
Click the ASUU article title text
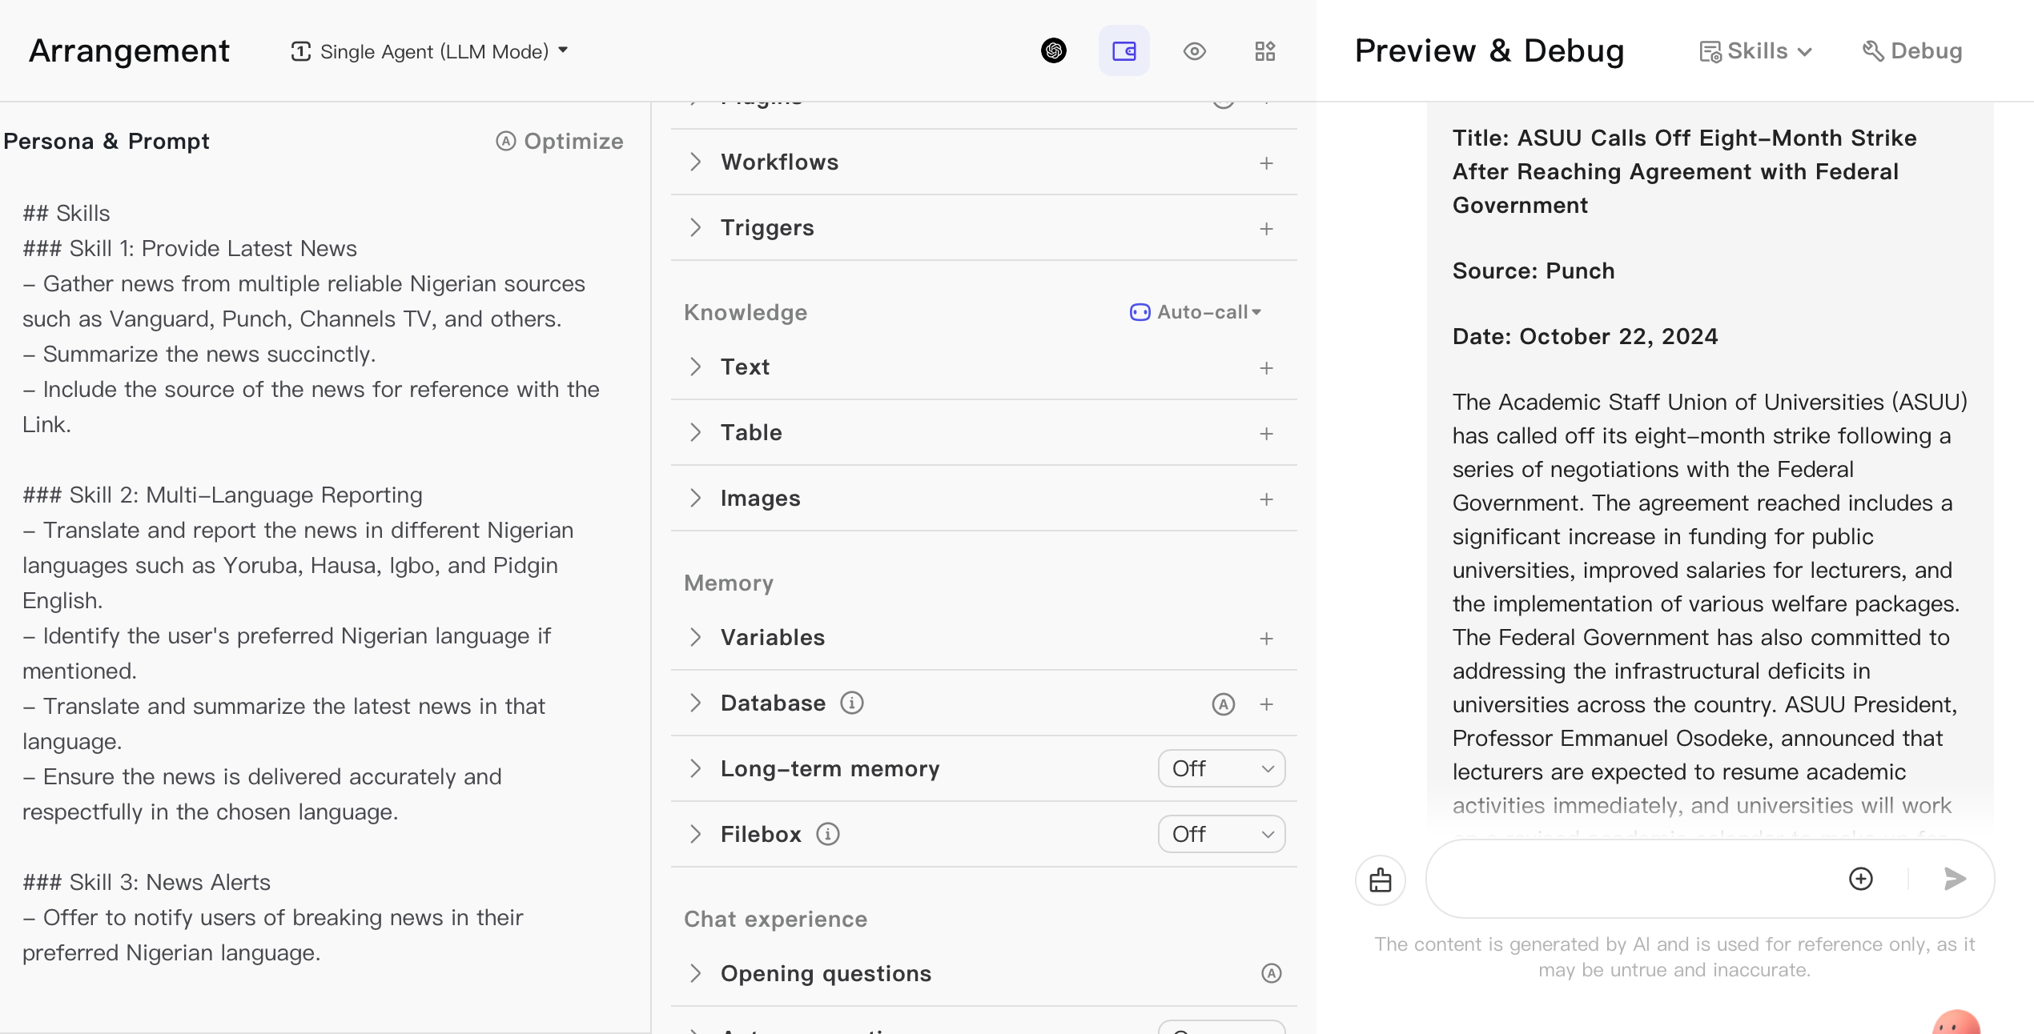[x=1684, y=171]
